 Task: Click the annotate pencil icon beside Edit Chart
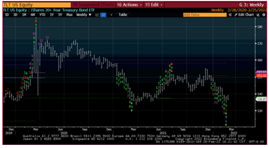click(x=258, y=15)
